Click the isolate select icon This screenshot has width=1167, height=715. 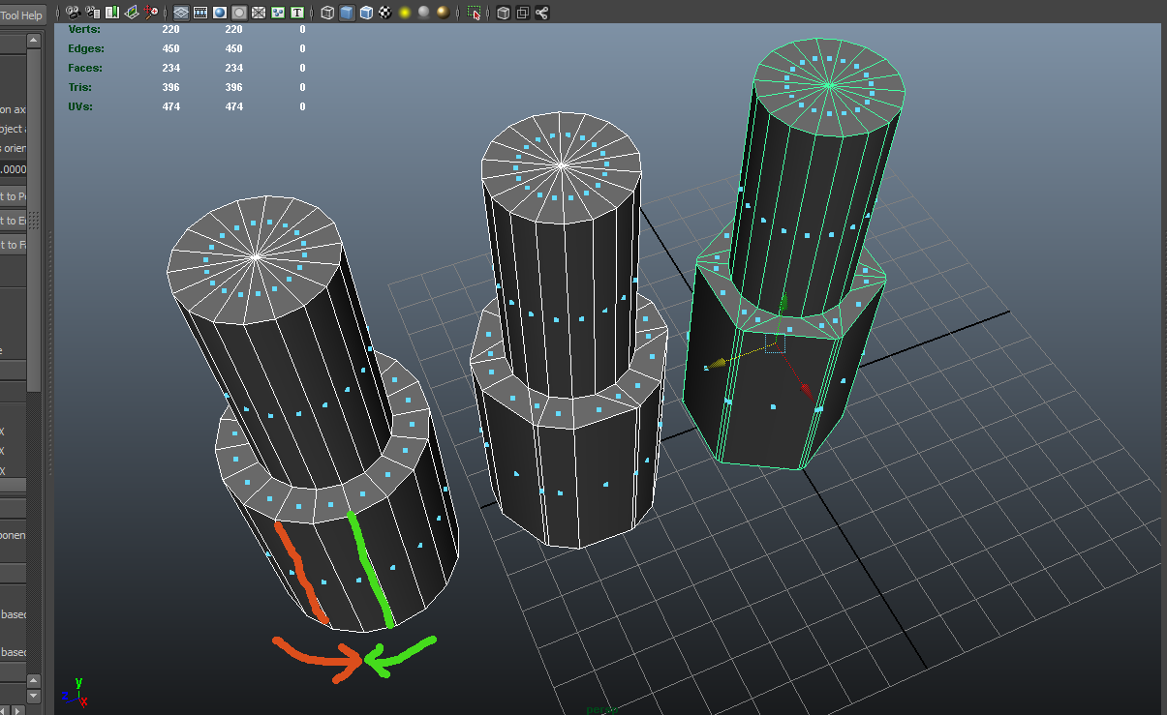tap(474, 14)
